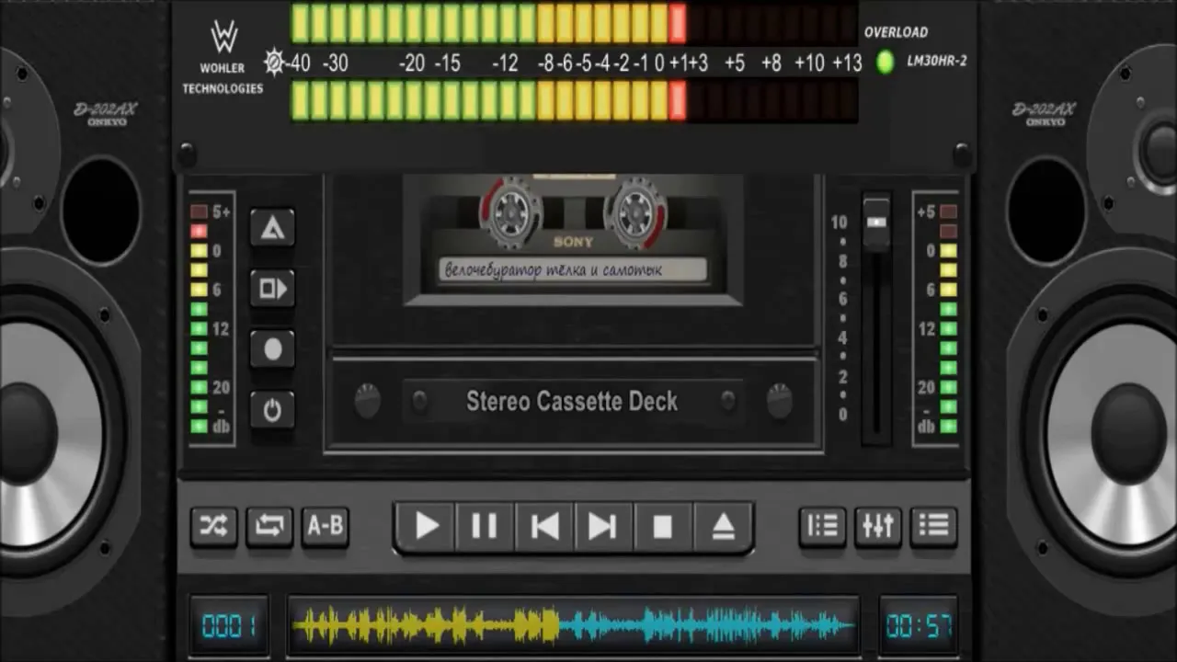
Task: Open the equalizer sliders panel
Action: pyautogui.click(x=878, y=526)
